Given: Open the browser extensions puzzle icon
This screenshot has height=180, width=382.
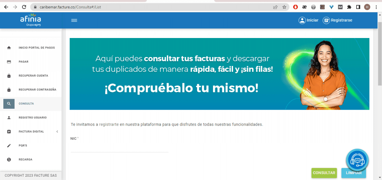Looking at the screenshot, I should tap(349, 7).
